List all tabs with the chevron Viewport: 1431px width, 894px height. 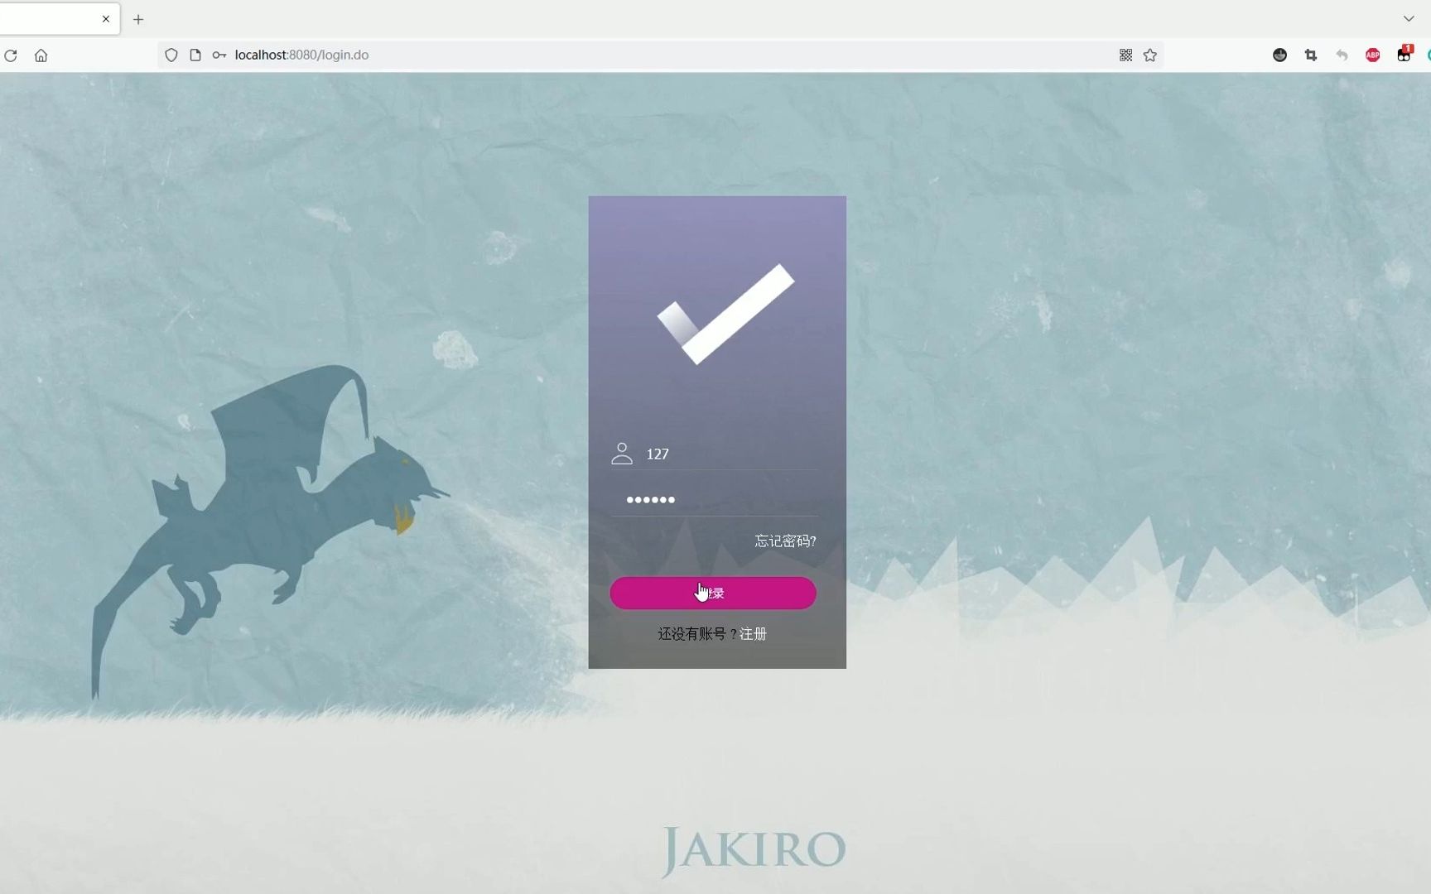pyautogui.click(x=1409, y=19)
